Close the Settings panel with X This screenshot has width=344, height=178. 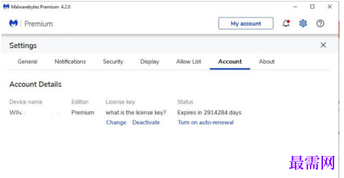(323, 45)
